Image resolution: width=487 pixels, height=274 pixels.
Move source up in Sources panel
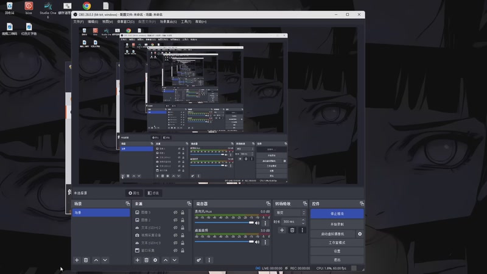pos(166,260)
